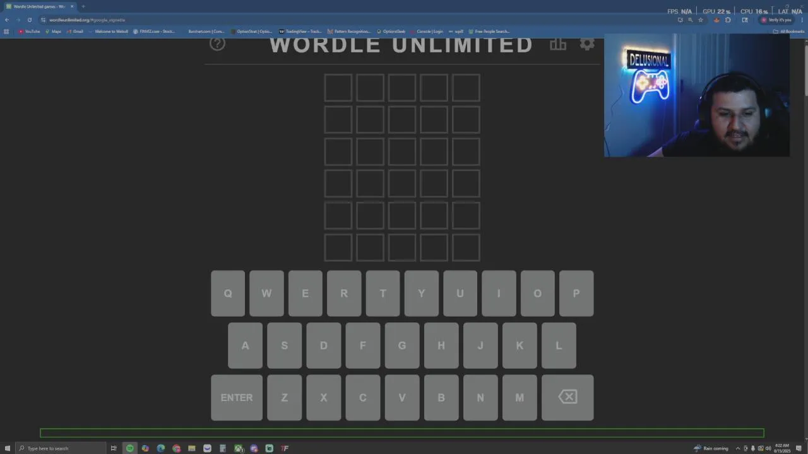The height and width of the screenshot is (454, 808).
Task: Tap the F key on the on-screen keyboard
Action: 362,346
